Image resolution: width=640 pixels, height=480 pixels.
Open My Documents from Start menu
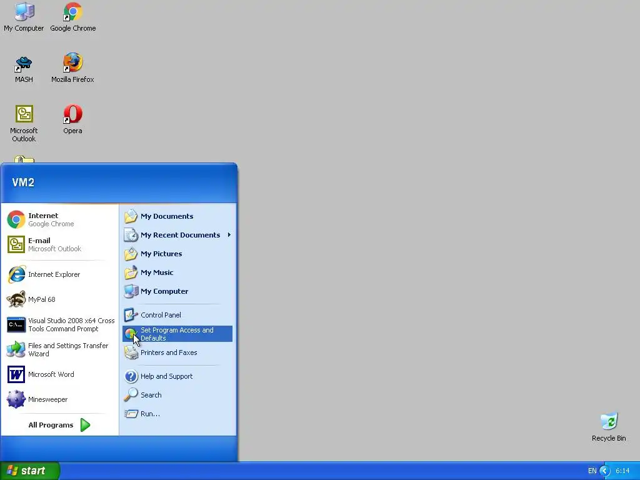tap(177, 216)
